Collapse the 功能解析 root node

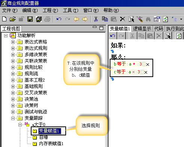(x=6, y=36)
